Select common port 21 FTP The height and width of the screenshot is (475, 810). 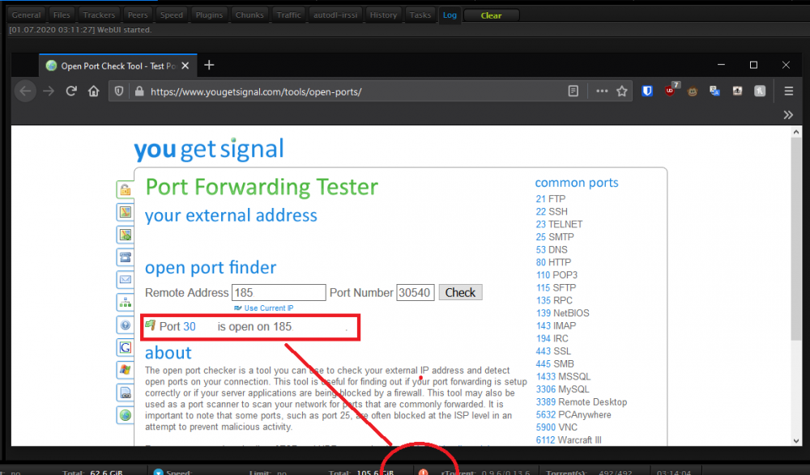pyautogui.click(x=551, y=199)
